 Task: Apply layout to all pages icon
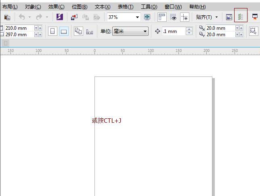[78, 31]
